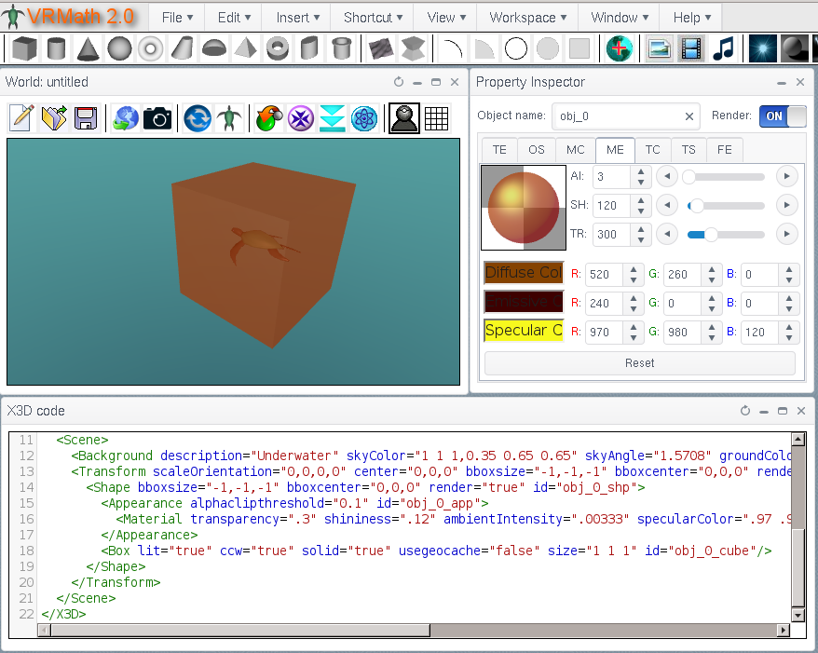
Task: Select the Box primitive tool
Action: [x=24, y=48]
